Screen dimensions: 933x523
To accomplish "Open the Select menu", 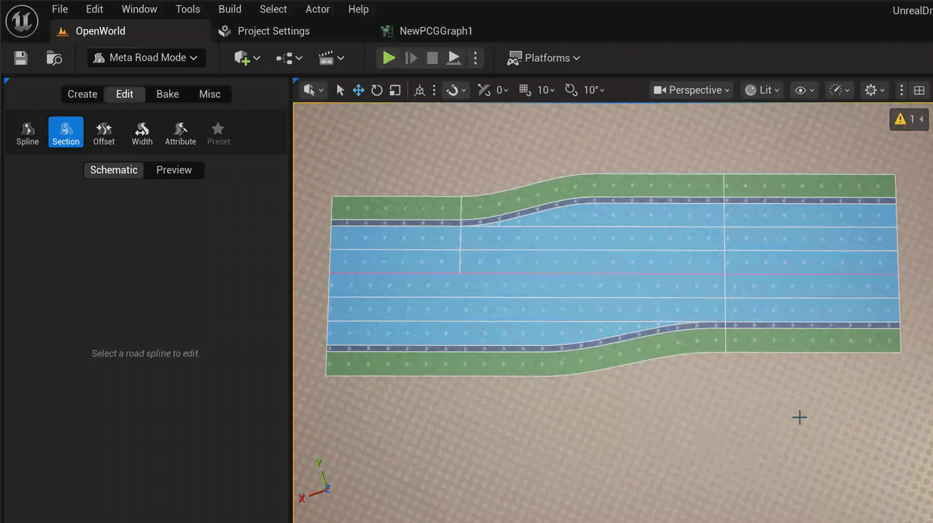I will pos(273,9).
